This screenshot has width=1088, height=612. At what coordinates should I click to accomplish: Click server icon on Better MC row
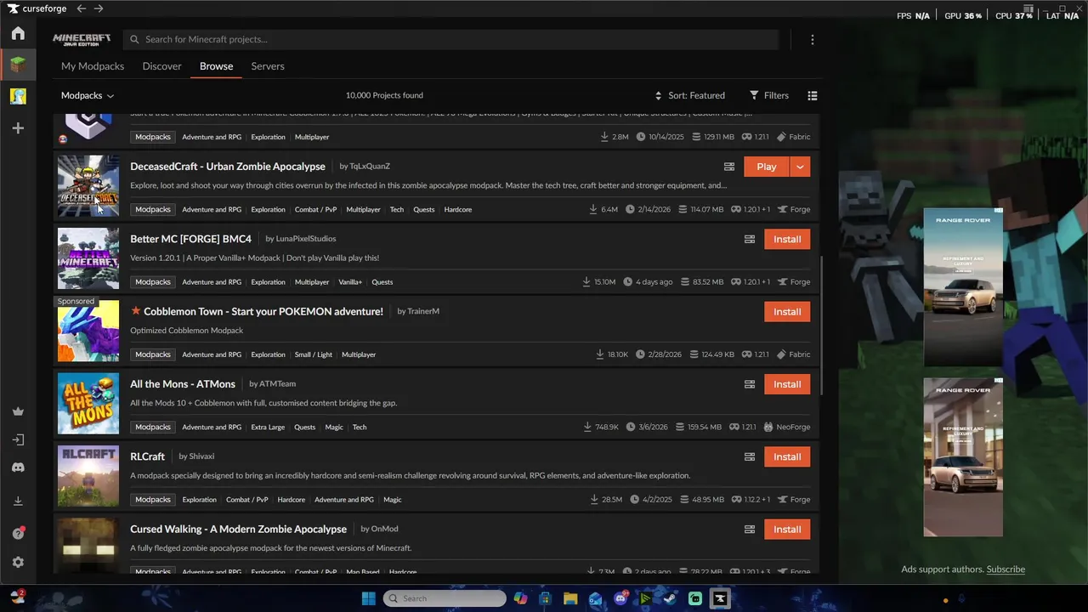[750, 240]
